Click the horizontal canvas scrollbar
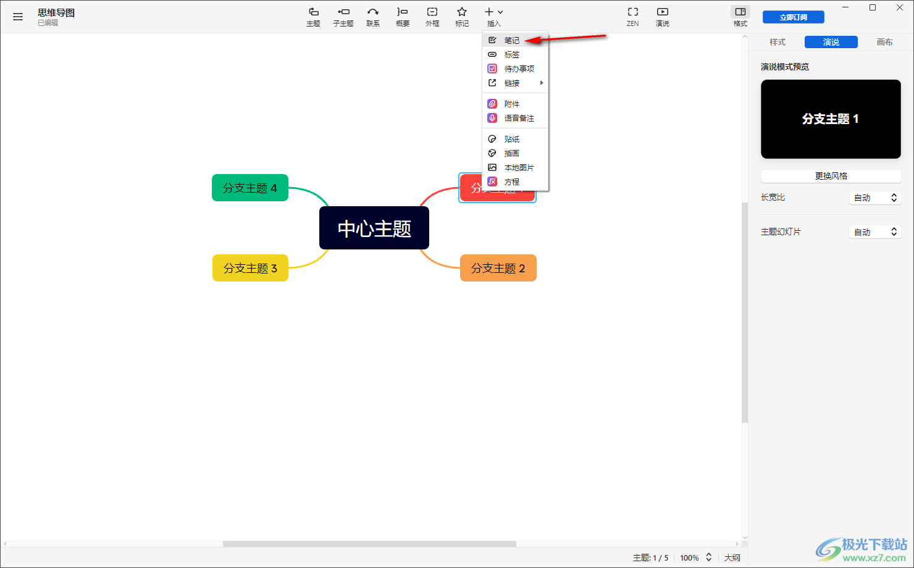The width and height of the screenshot is (914, 568). pos(369,544)
